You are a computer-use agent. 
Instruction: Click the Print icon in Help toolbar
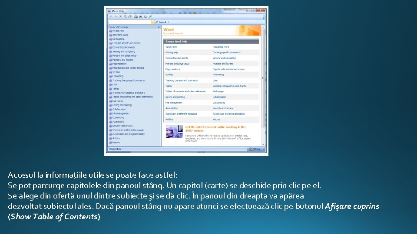pos(136,17)
